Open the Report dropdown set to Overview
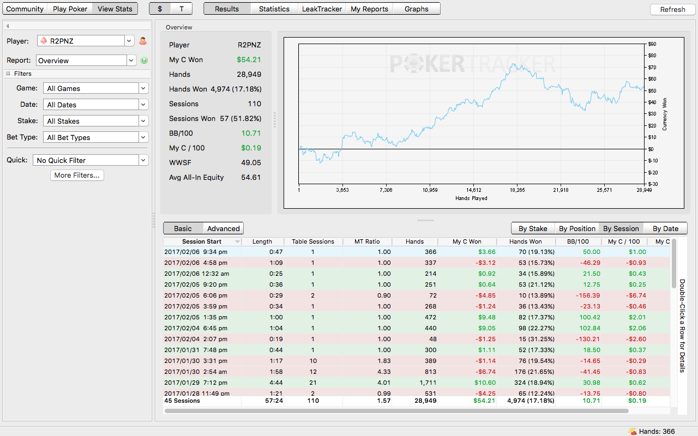The width and height of the screenshot is (698, 436). [86, 60]
